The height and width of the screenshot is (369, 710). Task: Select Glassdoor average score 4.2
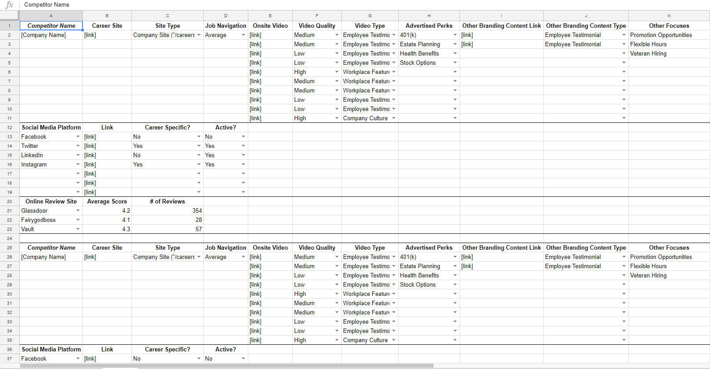coord(107,210)
